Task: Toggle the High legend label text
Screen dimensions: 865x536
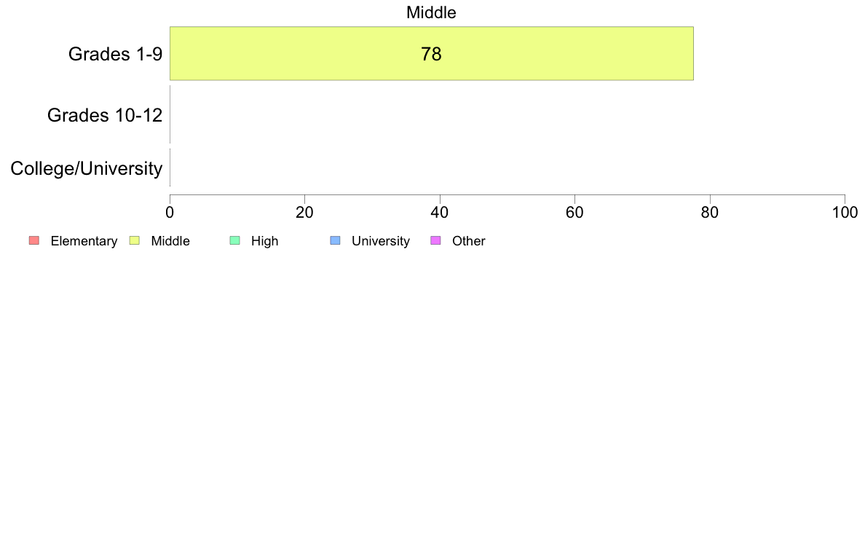Action: [264, 241]
